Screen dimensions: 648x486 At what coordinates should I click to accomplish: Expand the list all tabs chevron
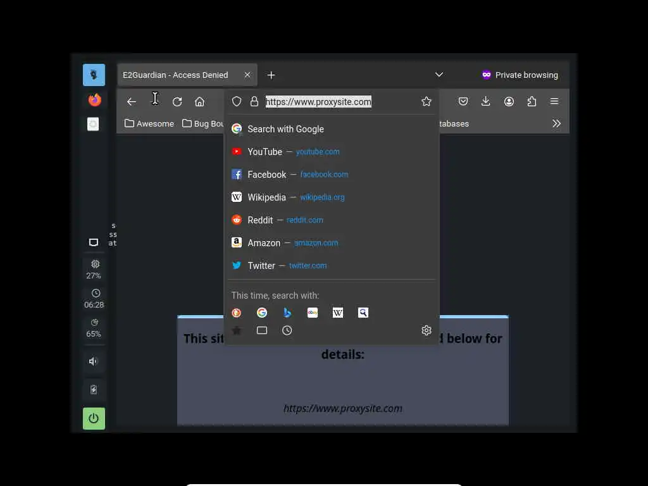pyautogui.click(x=439, y=75)
